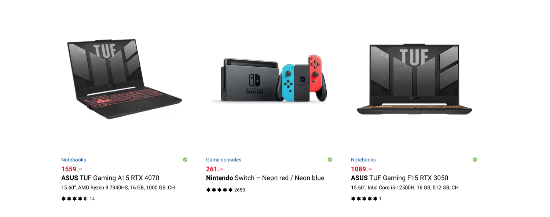The image size is (550, 217).
Task: Click the TUF Gaming F15 laptop image
Action: pos(414,80)
